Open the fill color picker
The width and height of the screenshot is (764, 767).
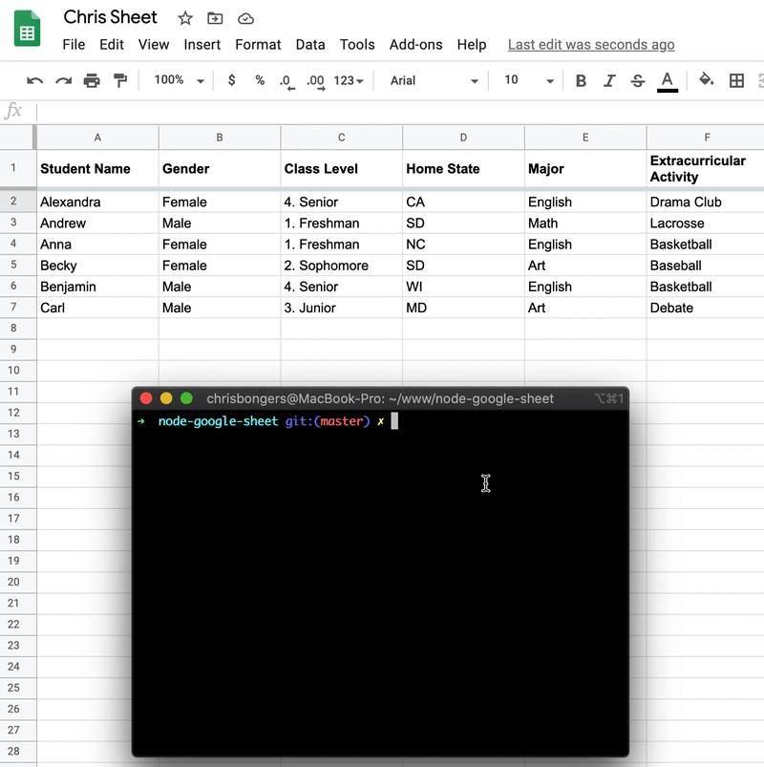[x=706, y=79]
